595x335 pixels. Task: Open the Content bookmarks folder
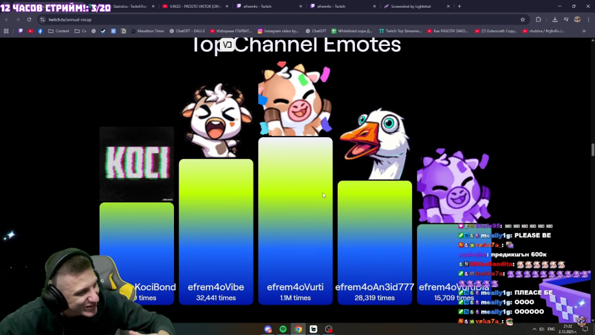[x=59, y=31]
